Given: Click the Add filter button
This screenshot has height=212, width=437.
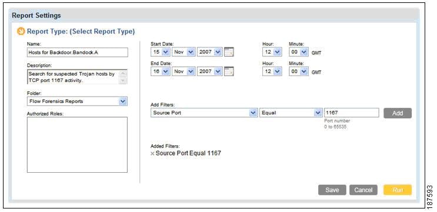Looking at the screenshot, I should tap(398, 113).
